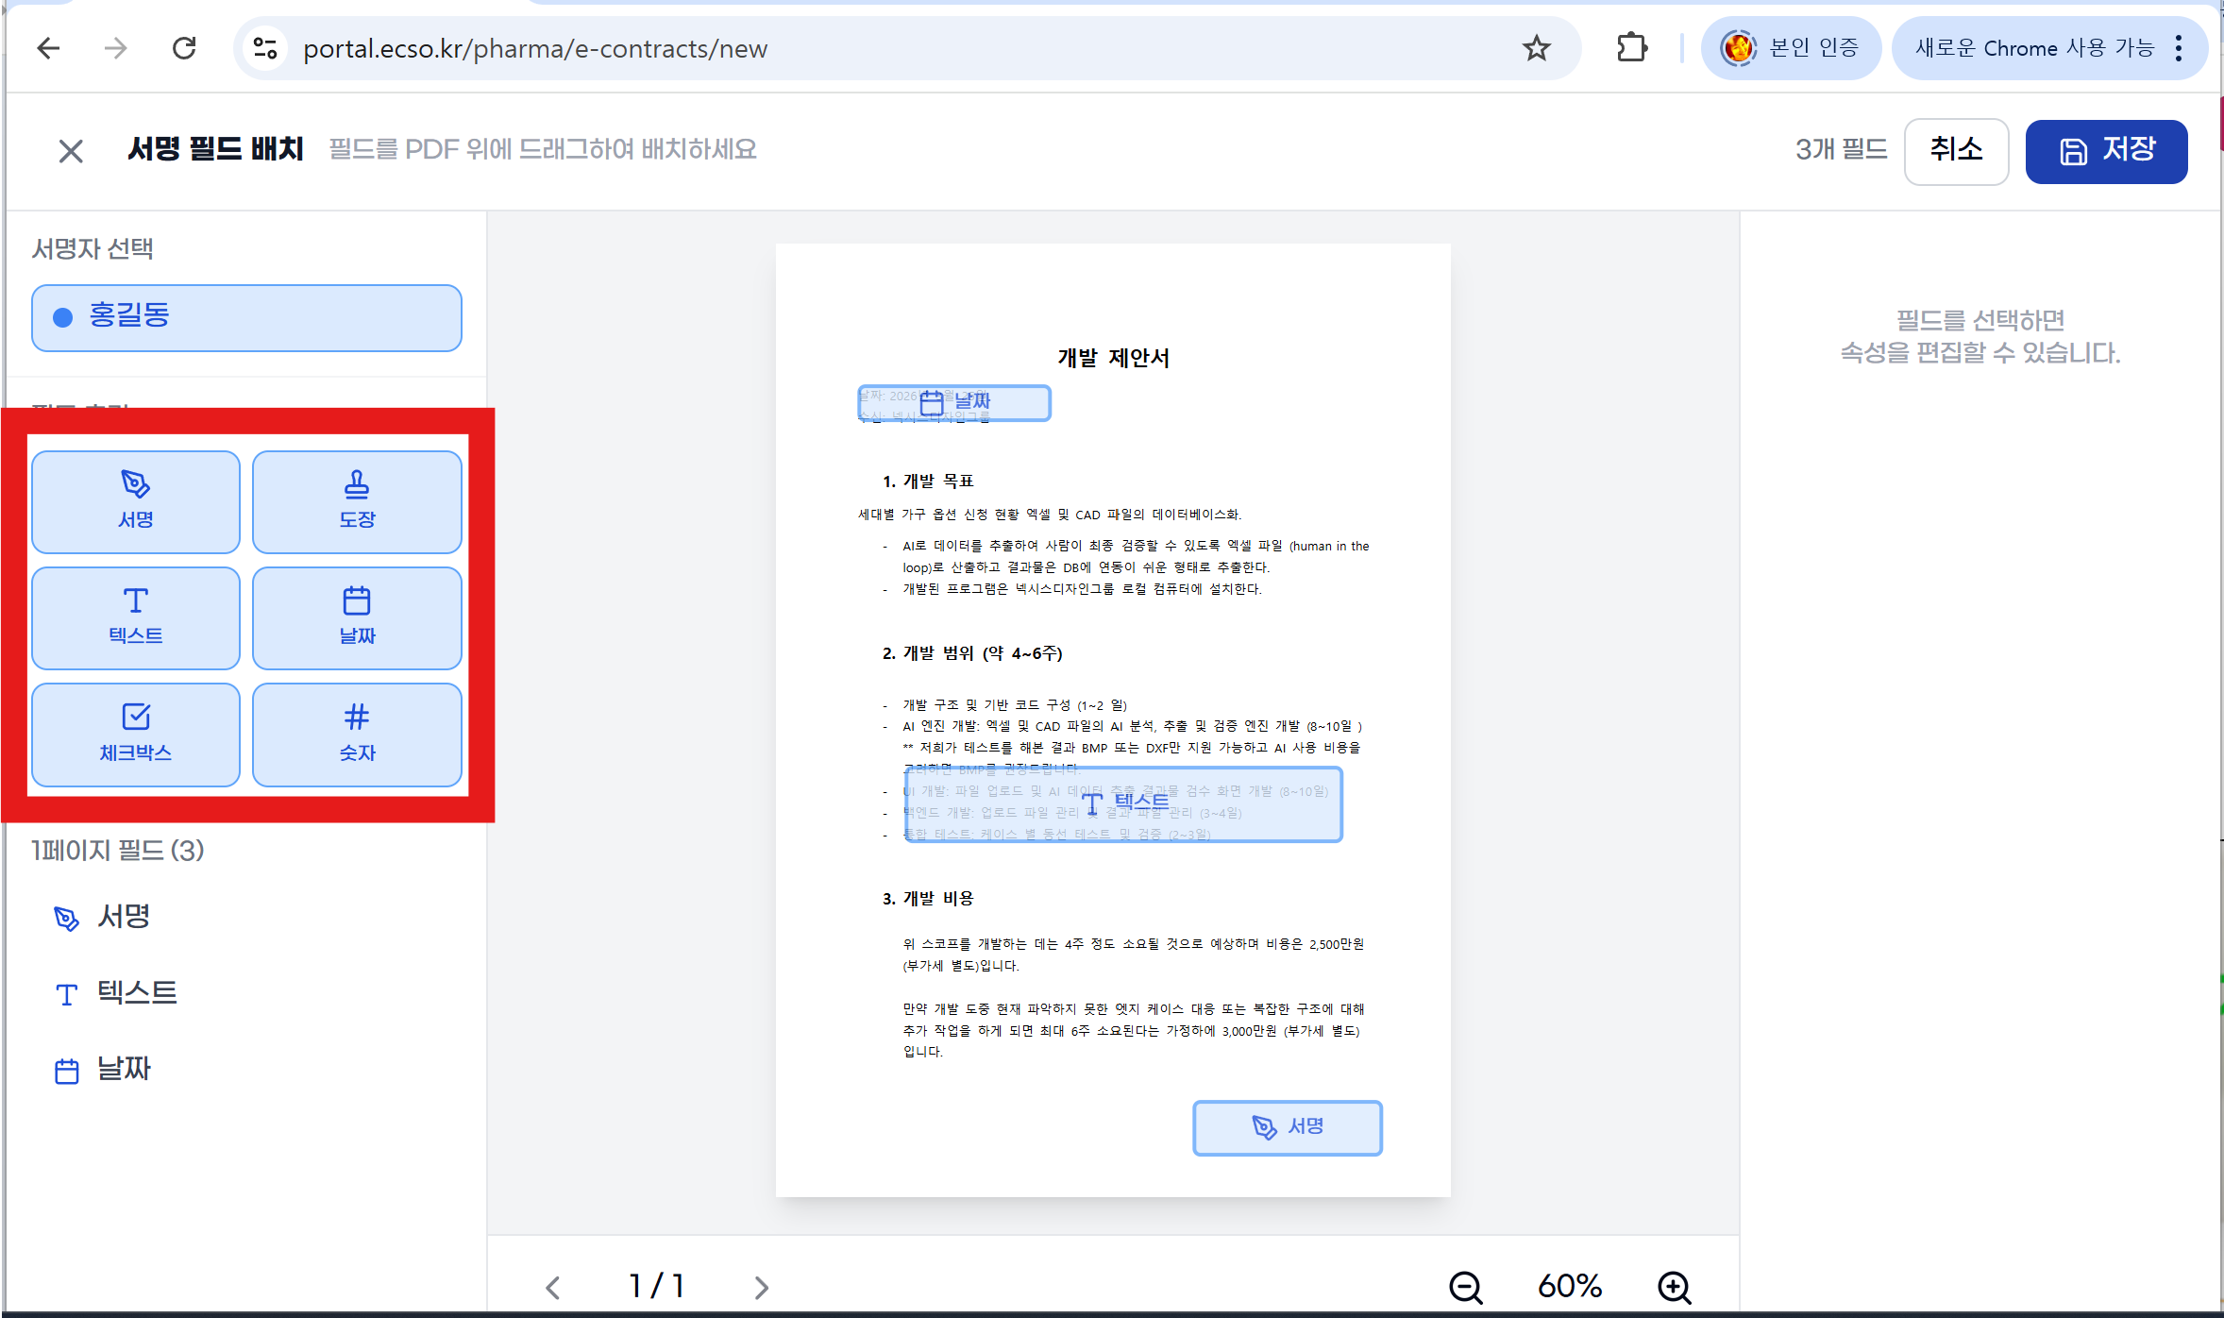Bookmark this page with star icon

coord(1536,48)
